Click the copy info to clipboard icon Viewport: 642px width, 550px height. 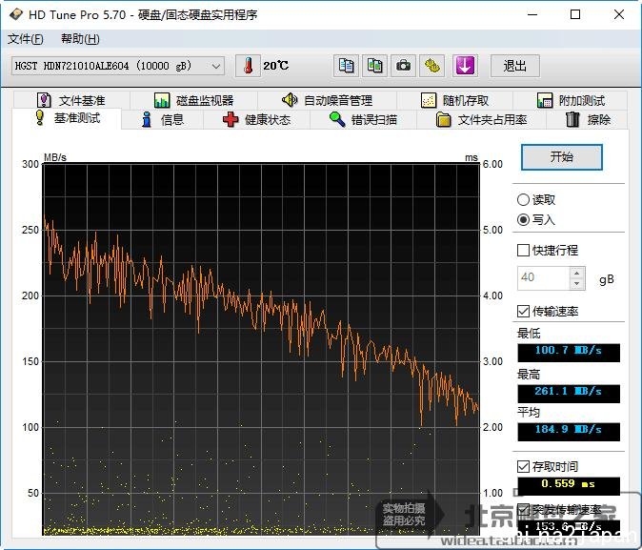346,66
